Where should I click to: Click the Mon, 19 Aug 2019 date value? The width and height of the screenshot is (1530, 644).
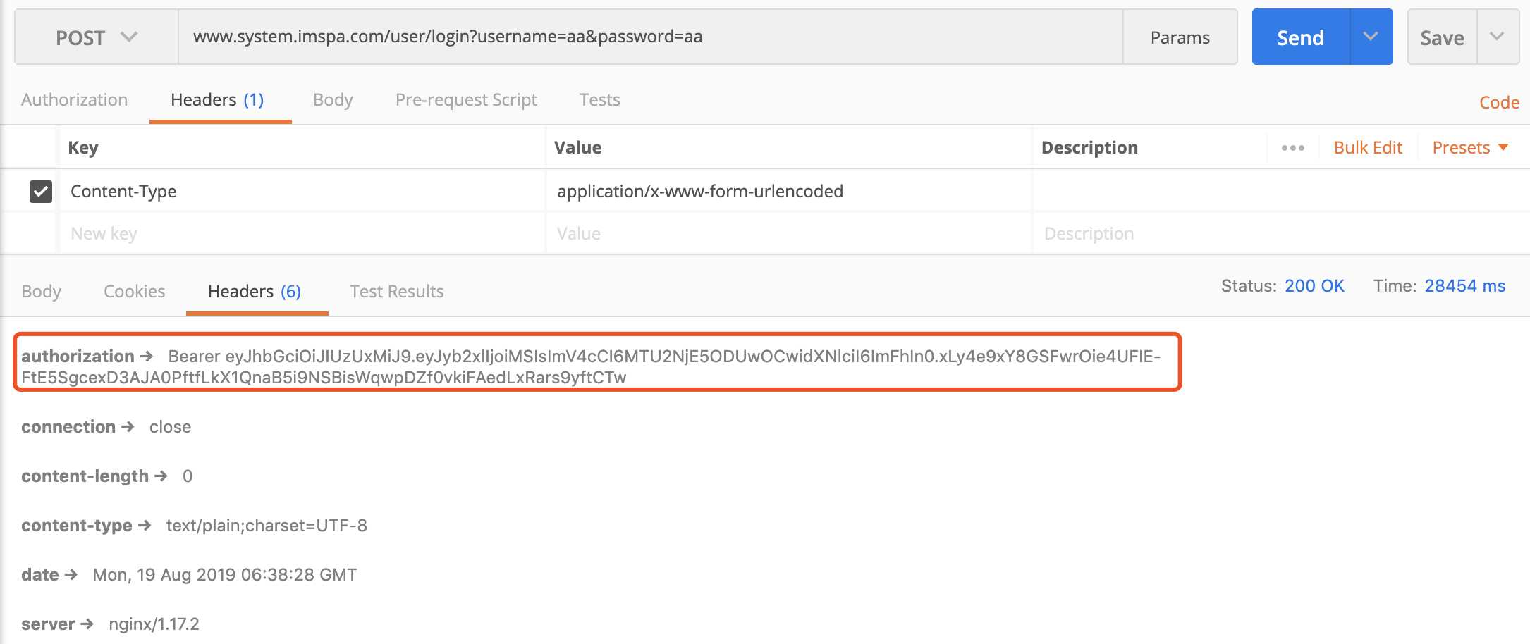[x=225, y=575]
